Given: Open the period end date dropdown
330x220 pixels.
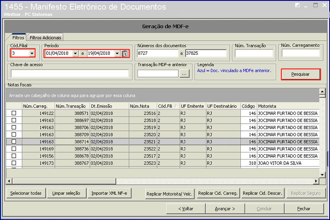Looking at the screenshot, I should coord(117,53).
